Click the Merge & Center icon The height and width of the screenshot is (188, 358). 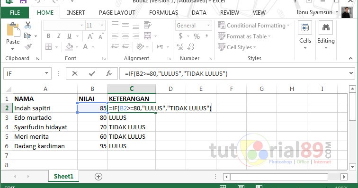pyautogui.click(x=147, y=36)
